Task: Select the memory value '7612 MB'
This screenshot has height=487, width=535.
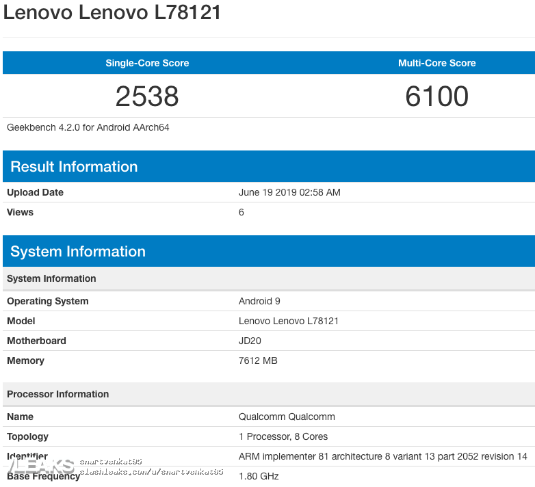Action: click(258, 360)
